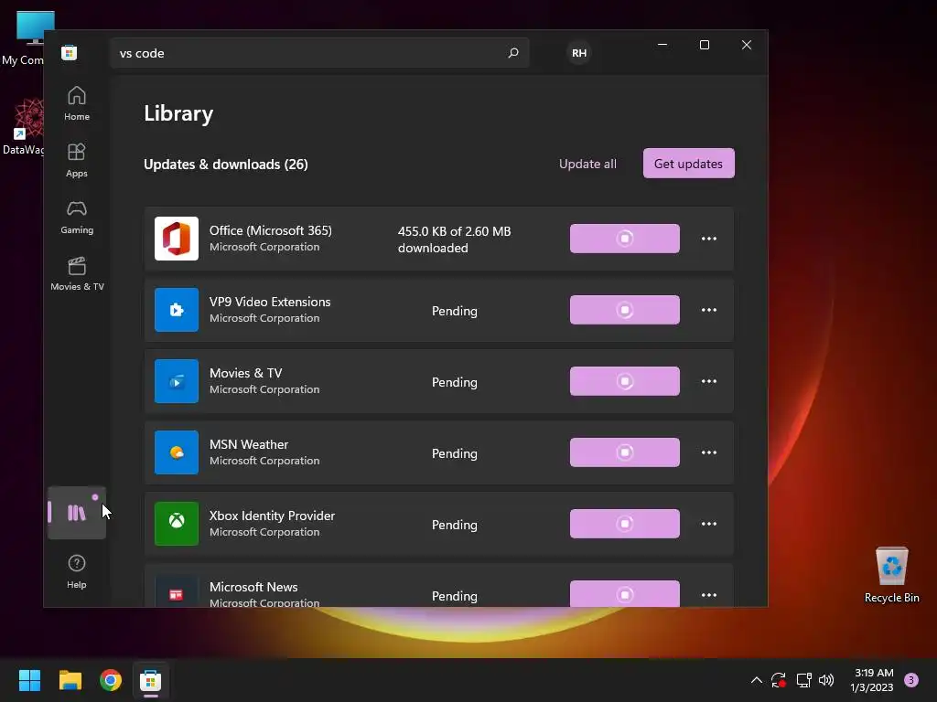Image resolution: width=937 pixels, height=702 pixels.
Task: Open the Help section
Action: pos(77,571)
